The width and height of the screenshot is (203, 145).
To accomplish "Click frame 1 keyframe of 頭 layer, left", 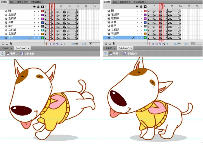I will pos(46,12).
